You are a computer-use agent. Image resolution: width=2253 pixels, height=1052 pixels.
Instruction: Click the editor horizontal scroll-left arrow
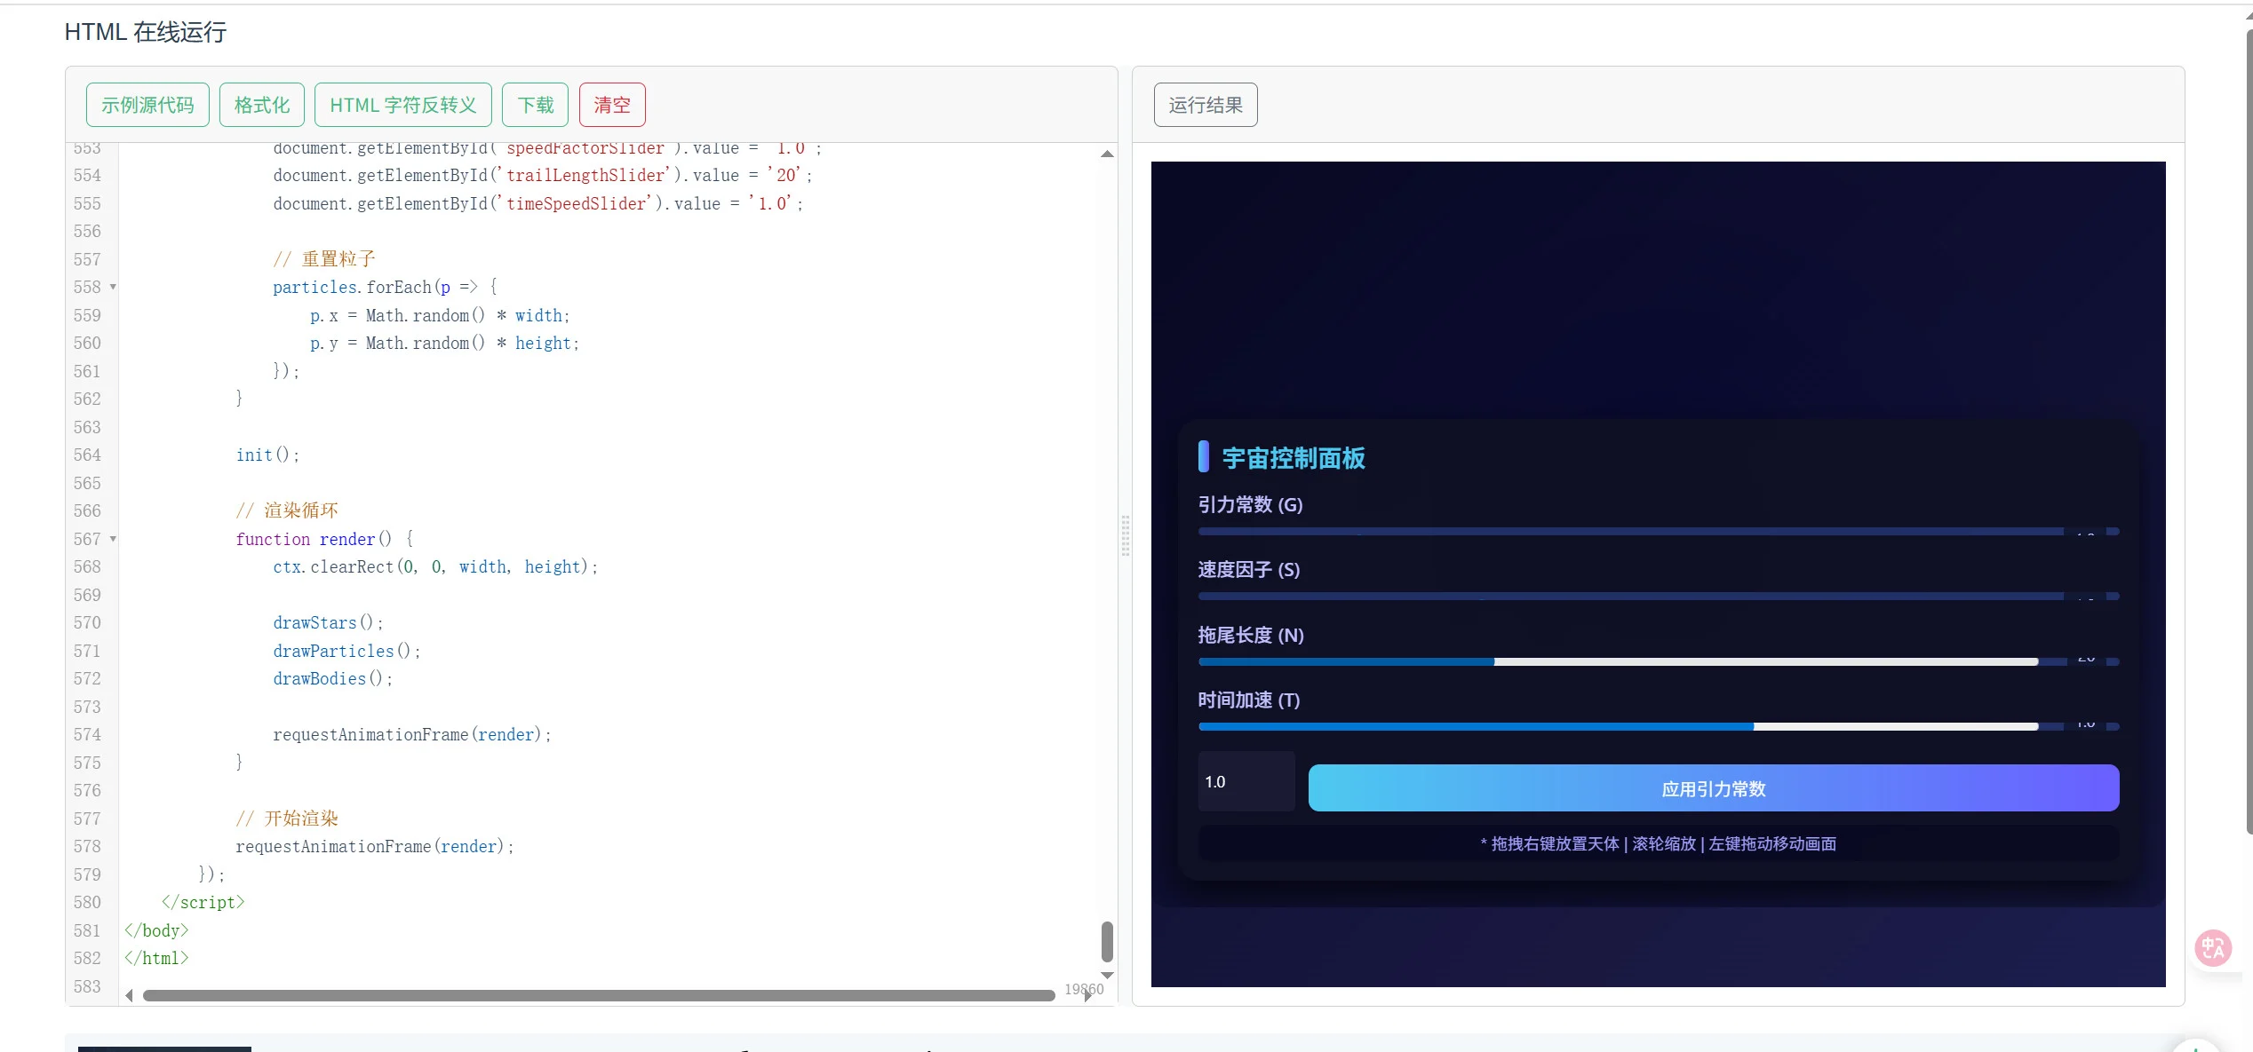pyautogui.click(x=130, y=996)
